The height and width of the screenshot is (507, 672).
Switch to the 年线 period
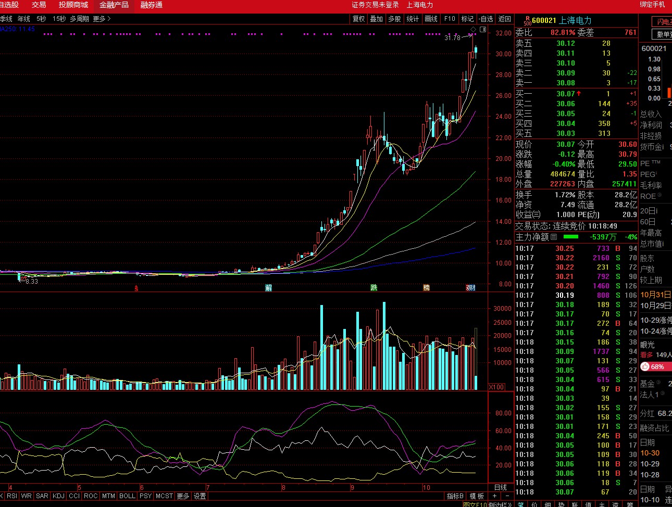coord(24,19)
